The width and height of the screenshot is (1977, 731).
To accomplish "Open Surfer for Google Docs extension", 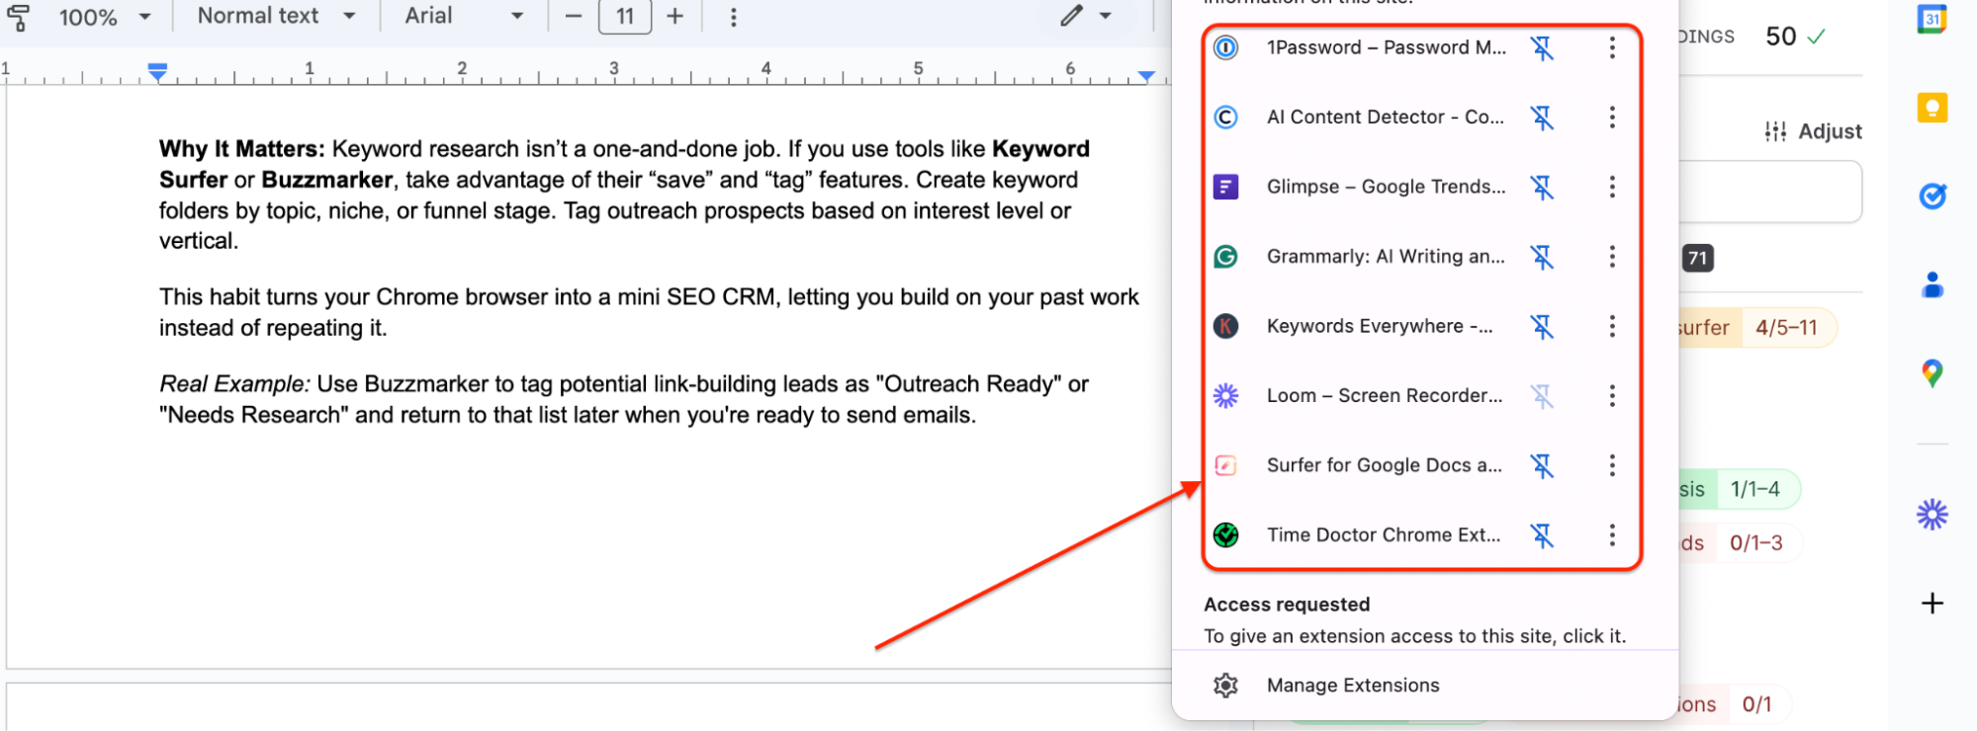I will 1385,465.
